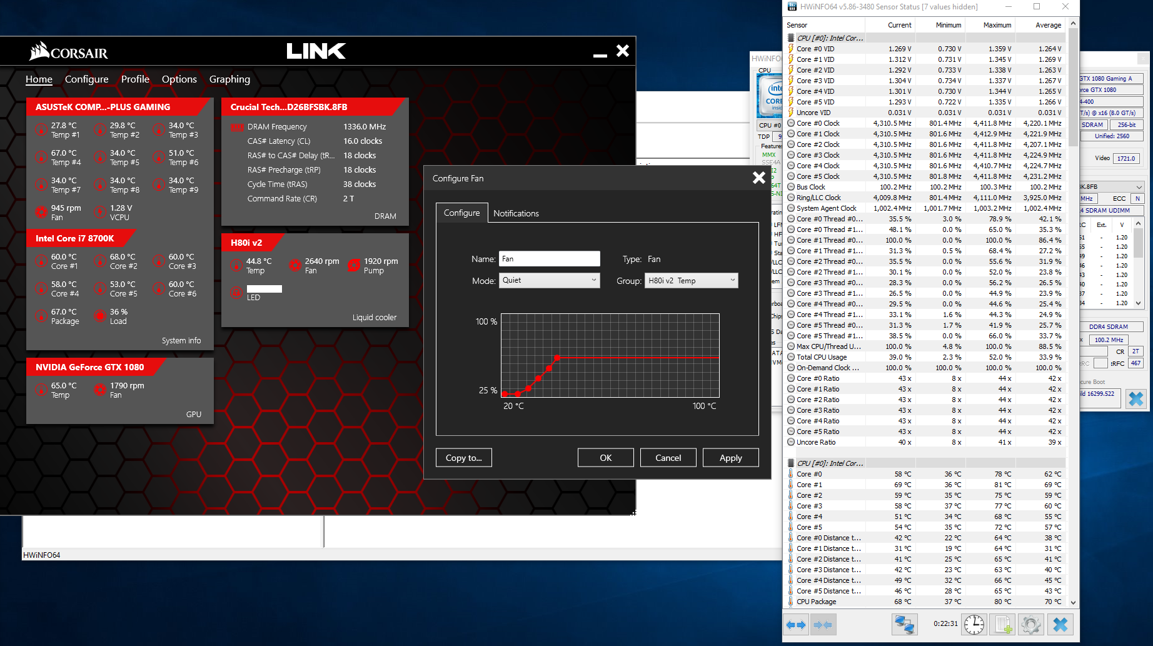Click the white LED color swatch in H80i v2 tile
Viewport: 1153px width, 646px height.
tap(264, 289)
